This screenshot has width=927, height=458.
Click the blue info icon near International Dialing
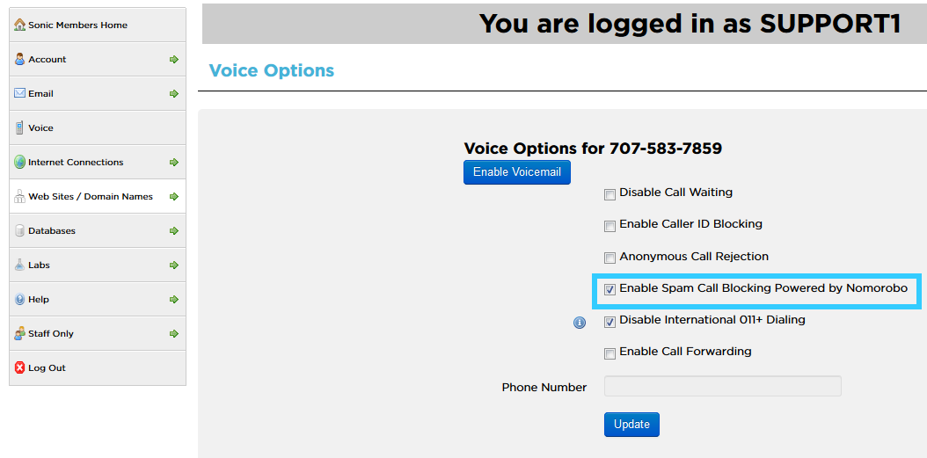pyautogui.click(x=580, y=323)
